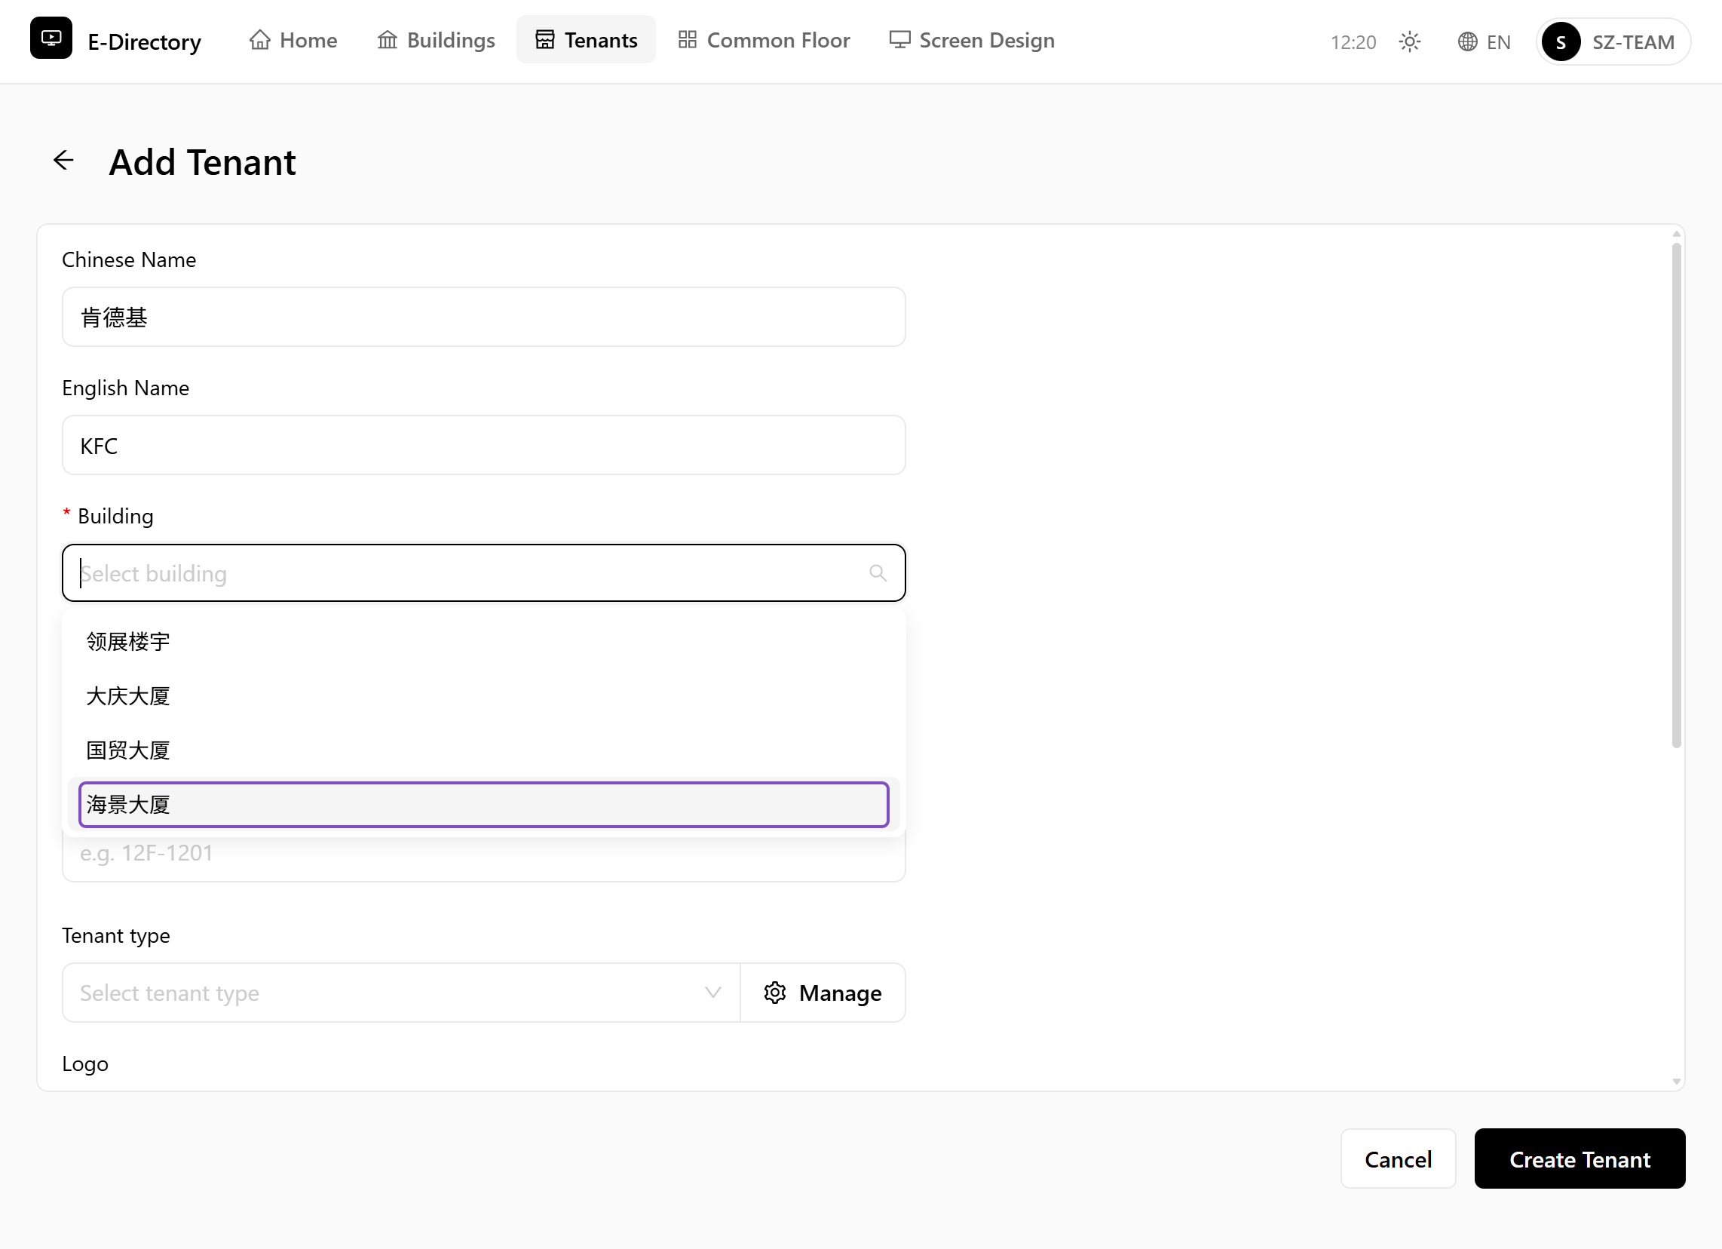Click the Cancel button
1722x1249 pixels.
click(1398, 1158)
